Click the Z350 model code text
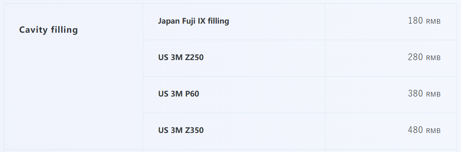The height and width of the screenshot is (152, 461). pos(194,130)
